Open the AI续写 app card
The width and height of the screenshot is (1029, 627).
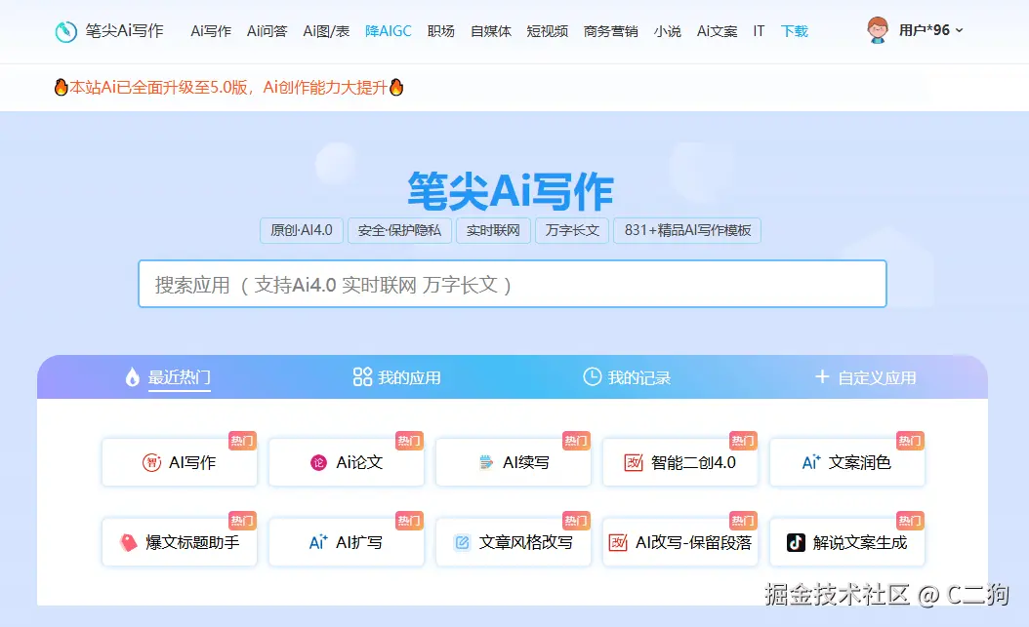(x=514, y=462)
